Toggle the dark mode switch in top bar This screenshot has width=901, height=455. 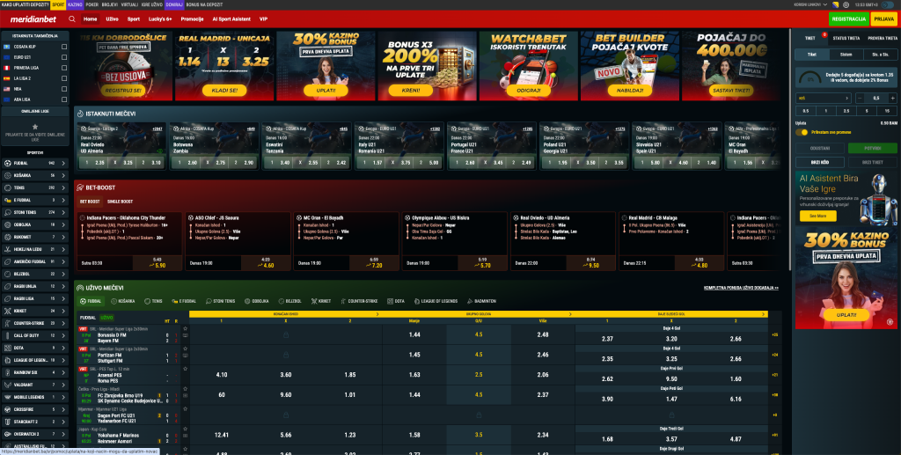[888, 4]
